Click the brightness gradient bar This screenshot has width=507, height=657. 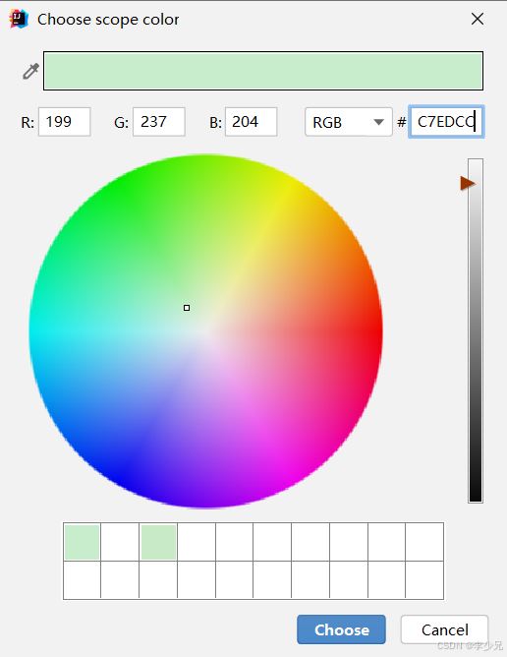[476, 330]
